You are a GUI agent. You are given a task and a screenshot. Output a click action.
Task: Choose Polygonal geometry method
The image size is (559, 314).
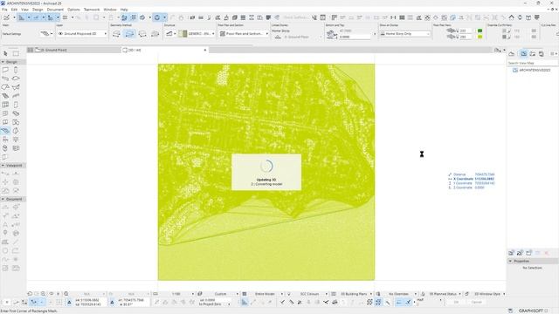[x=116, y=34]
